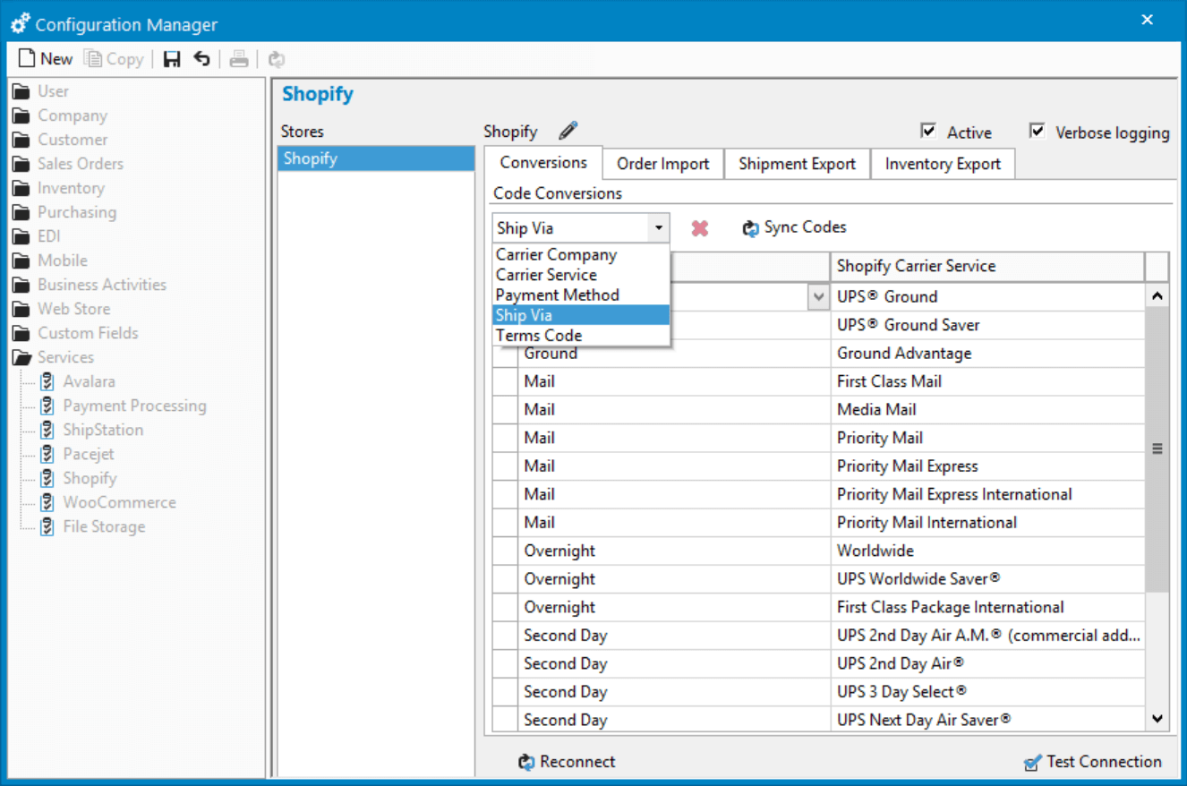This screenshot has height=786, width=1187.
Task: Open the User folder icon
Action: (21, 91)
